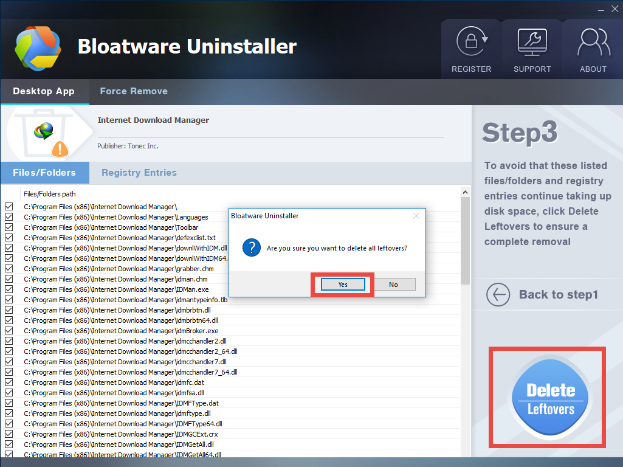Switch to the Desktop App tab
Image resolution: width=623 pixels, height=467 pixels.
click(44, 91)
